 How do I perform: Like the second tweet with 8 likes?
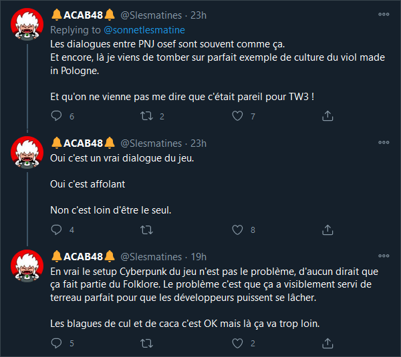[x=237, y=230]
